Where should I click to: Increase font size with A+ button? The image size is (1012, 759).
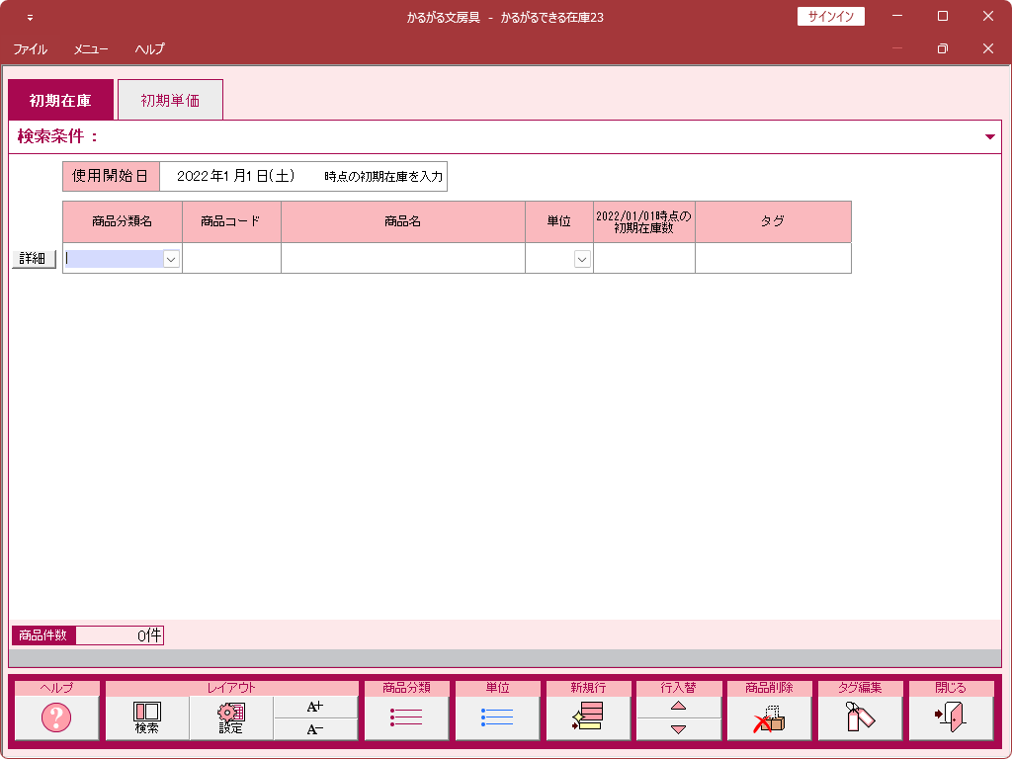(315, 707)
